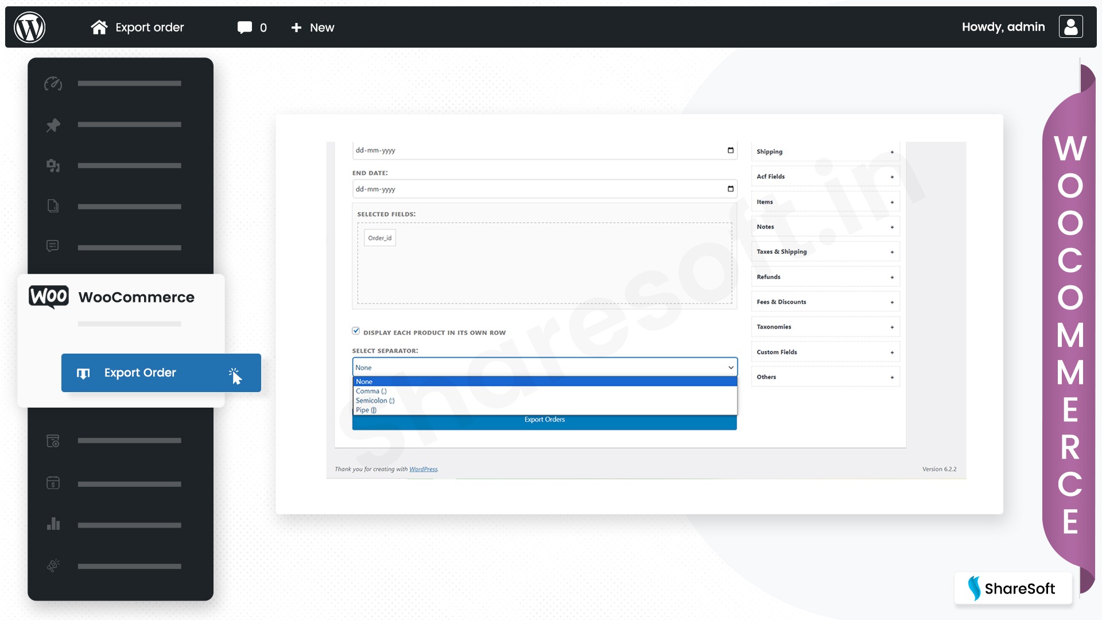This screenshot has height=620, width=1102.
Task: Click the products box sidebar icon
Action: [53, 441]
